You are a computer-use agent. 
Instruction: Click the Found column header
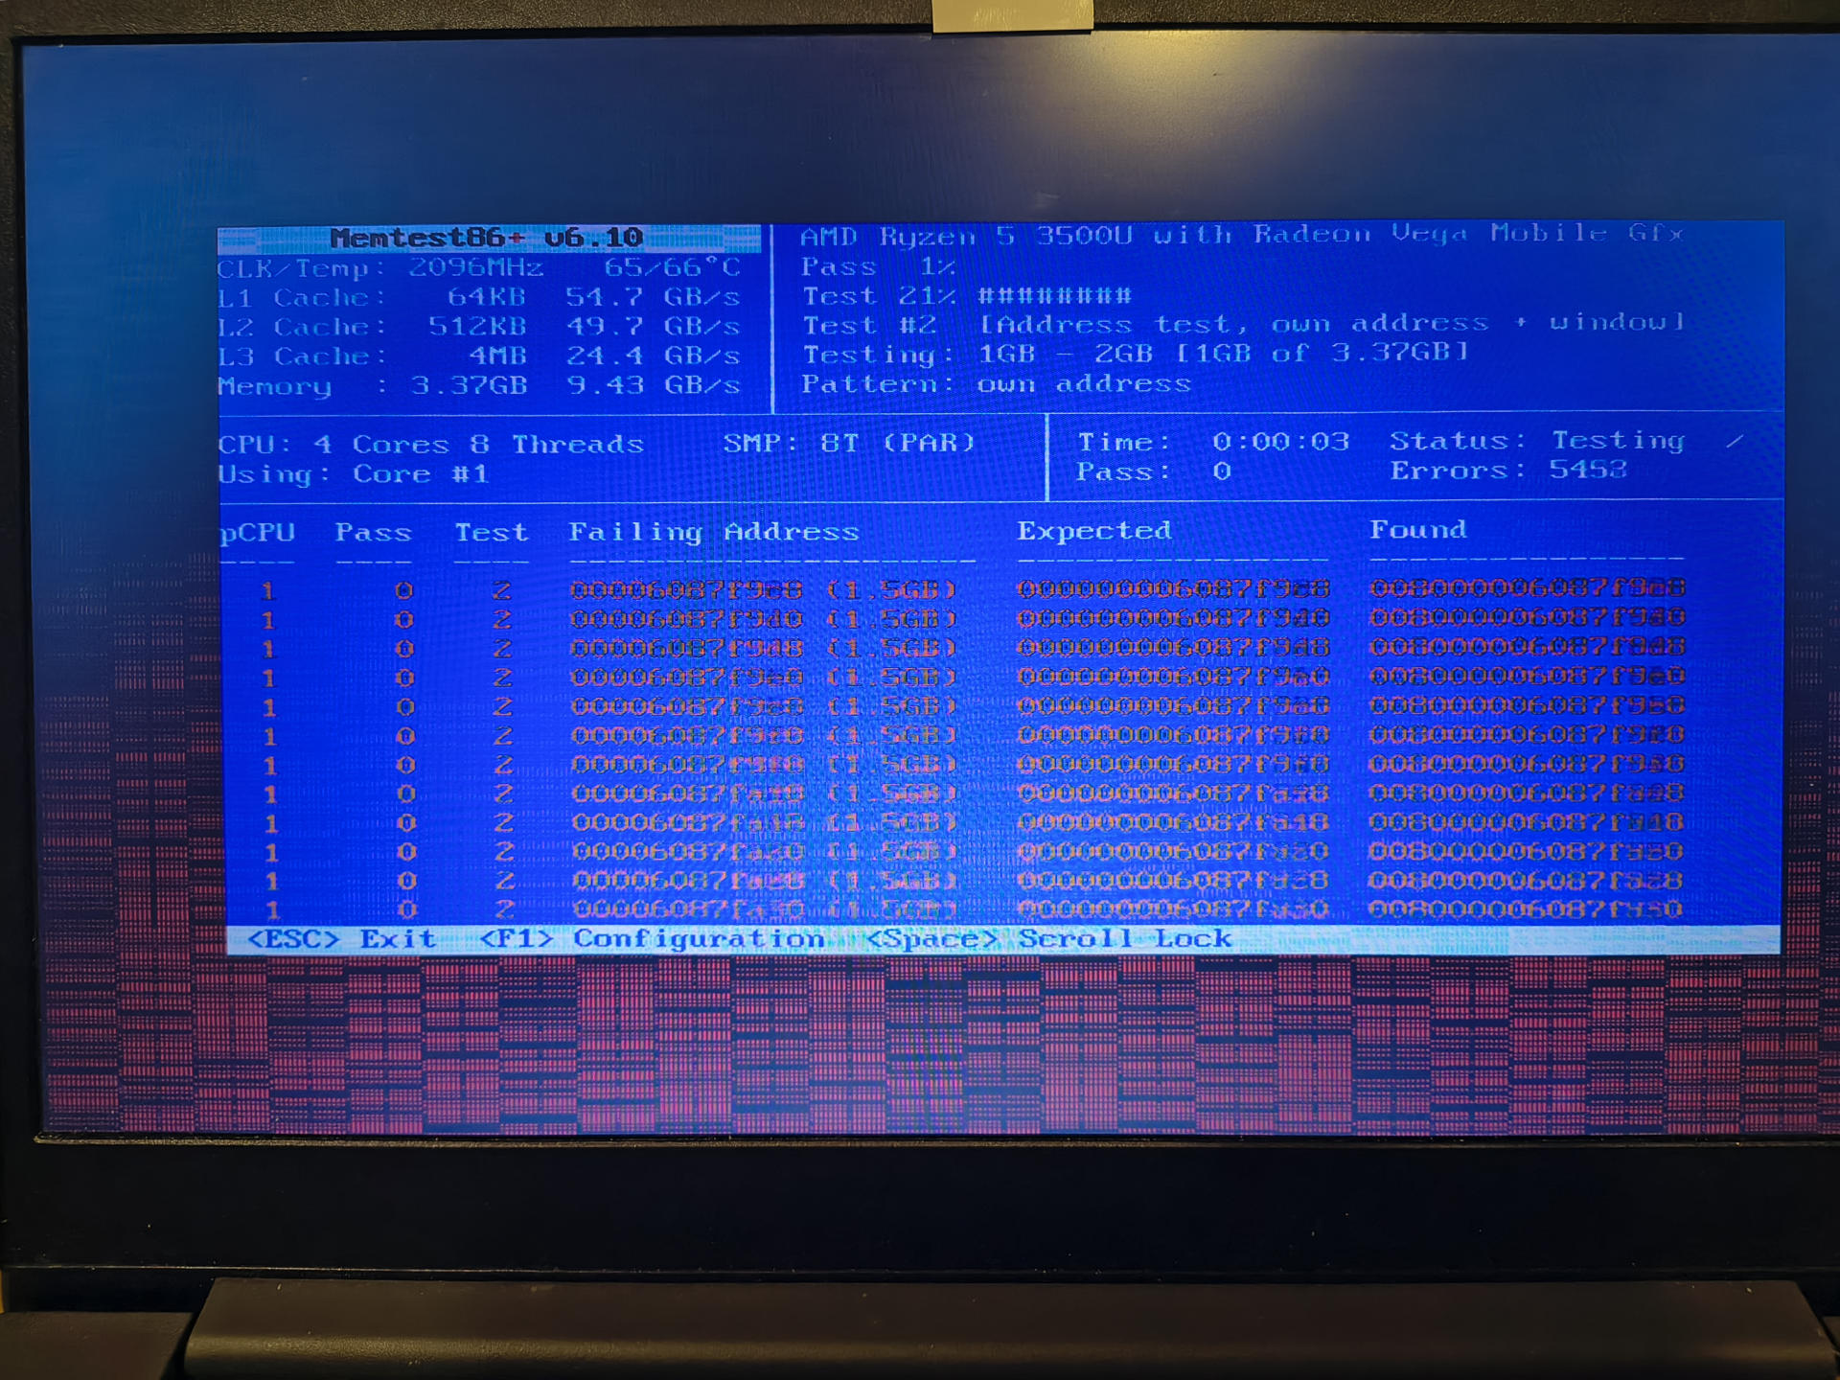click(1417, 531)
